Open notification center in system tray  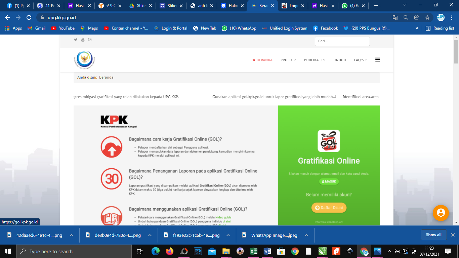click(x=448, y=251)
